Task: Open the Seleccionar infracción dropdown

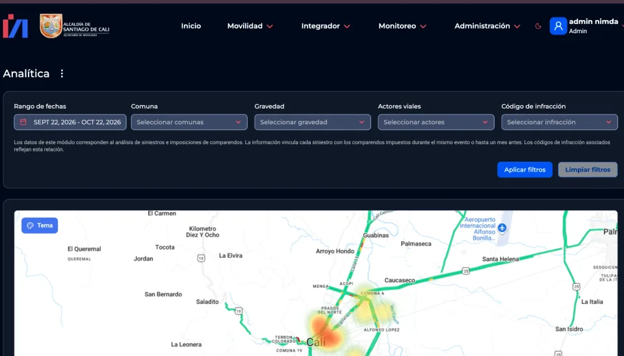Action: coord(559,122)
